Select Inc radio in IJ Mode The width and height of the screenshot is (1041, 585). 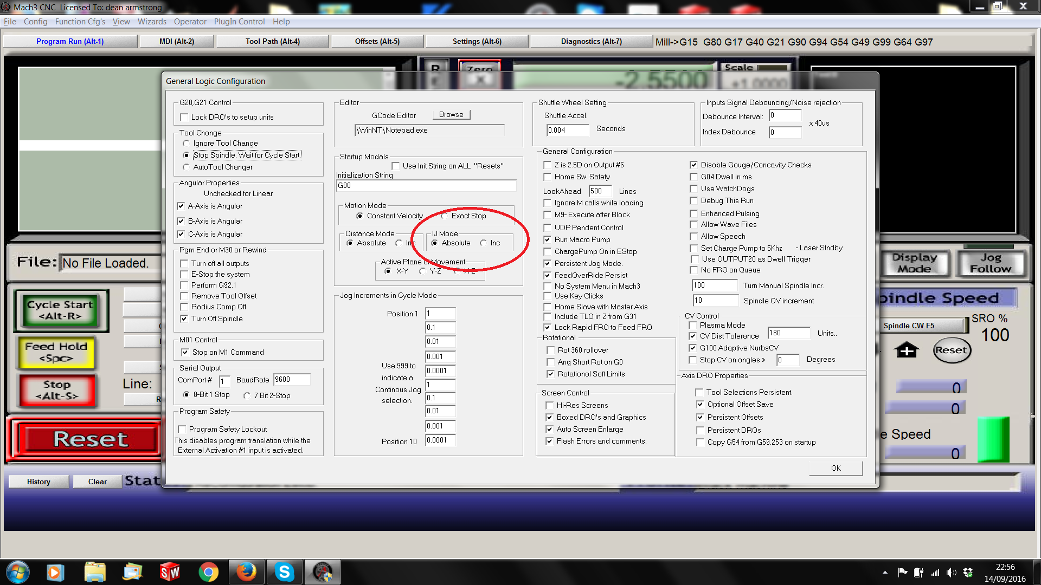pyautogui.click(x=483, y=243)
